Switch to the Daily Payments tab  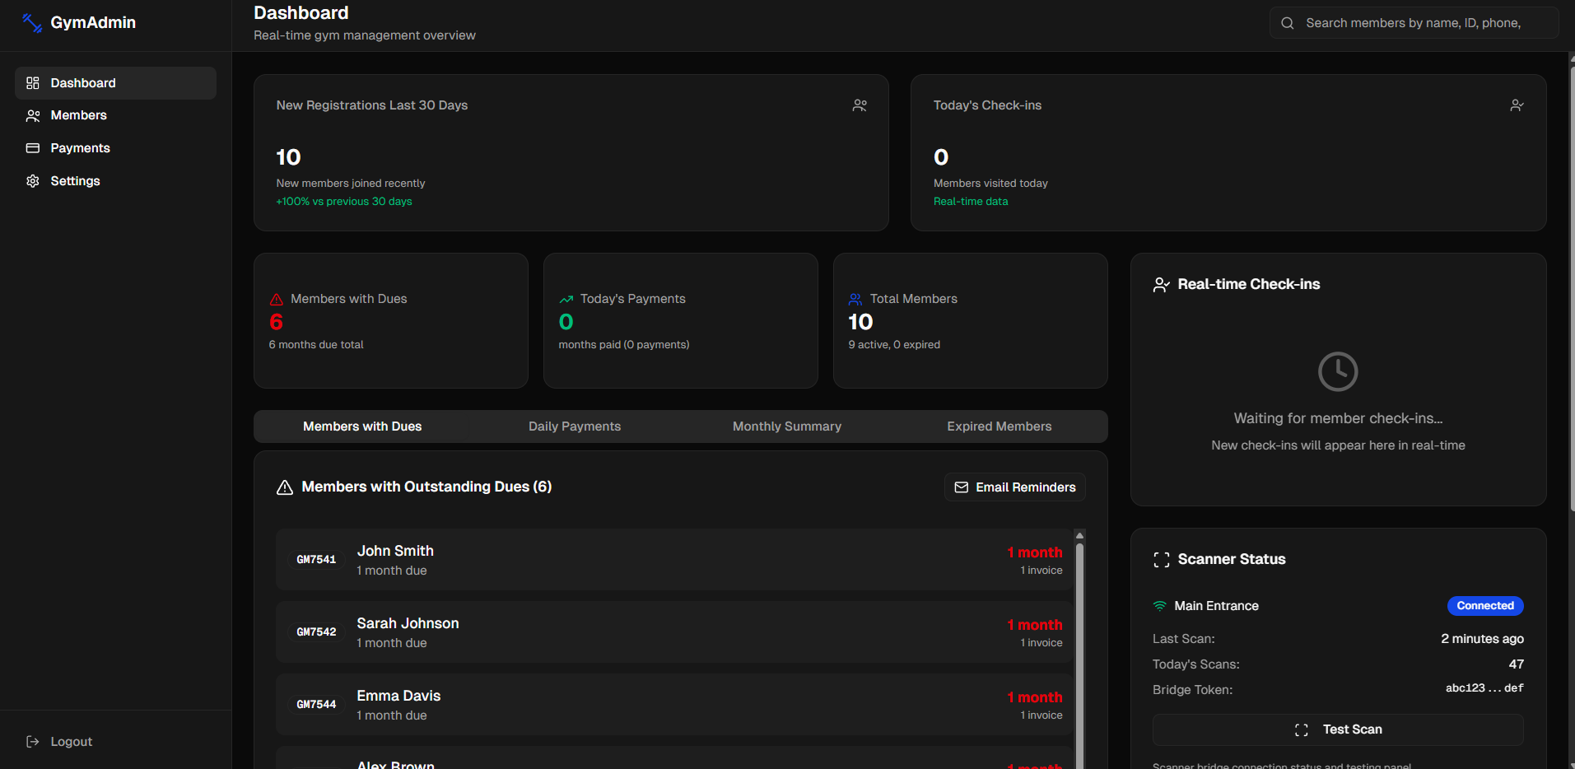coord(575,426)
